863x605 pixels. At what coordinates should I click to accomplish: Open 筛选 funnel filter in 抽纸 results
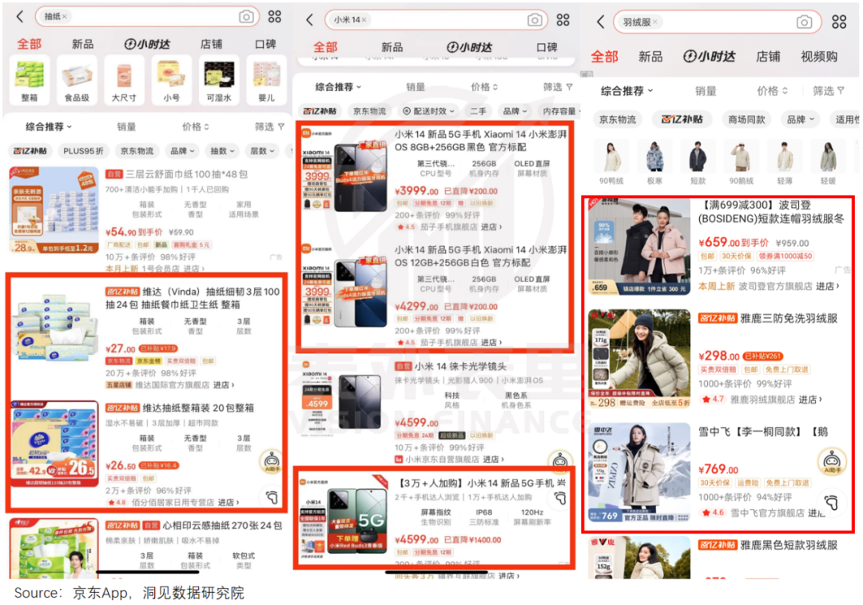270,126
